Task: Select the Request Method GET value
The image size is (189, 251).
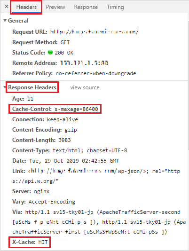Action: (x=65, y=42)
